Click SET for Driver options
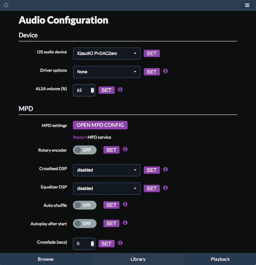Viewport: 256px width, 265px height. tap(152, 72)
